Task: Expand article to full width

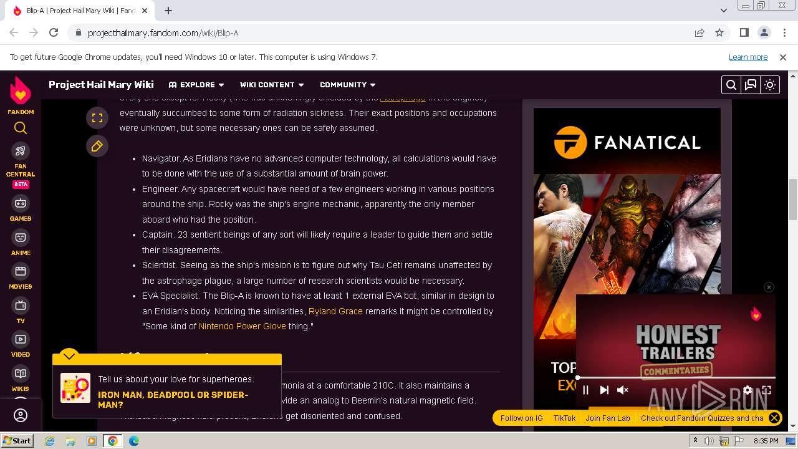Action: [97, 117]
